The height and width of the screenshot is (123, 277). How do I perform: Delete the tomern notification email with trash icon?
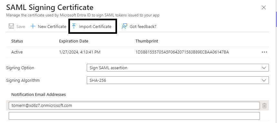[264, 106]
